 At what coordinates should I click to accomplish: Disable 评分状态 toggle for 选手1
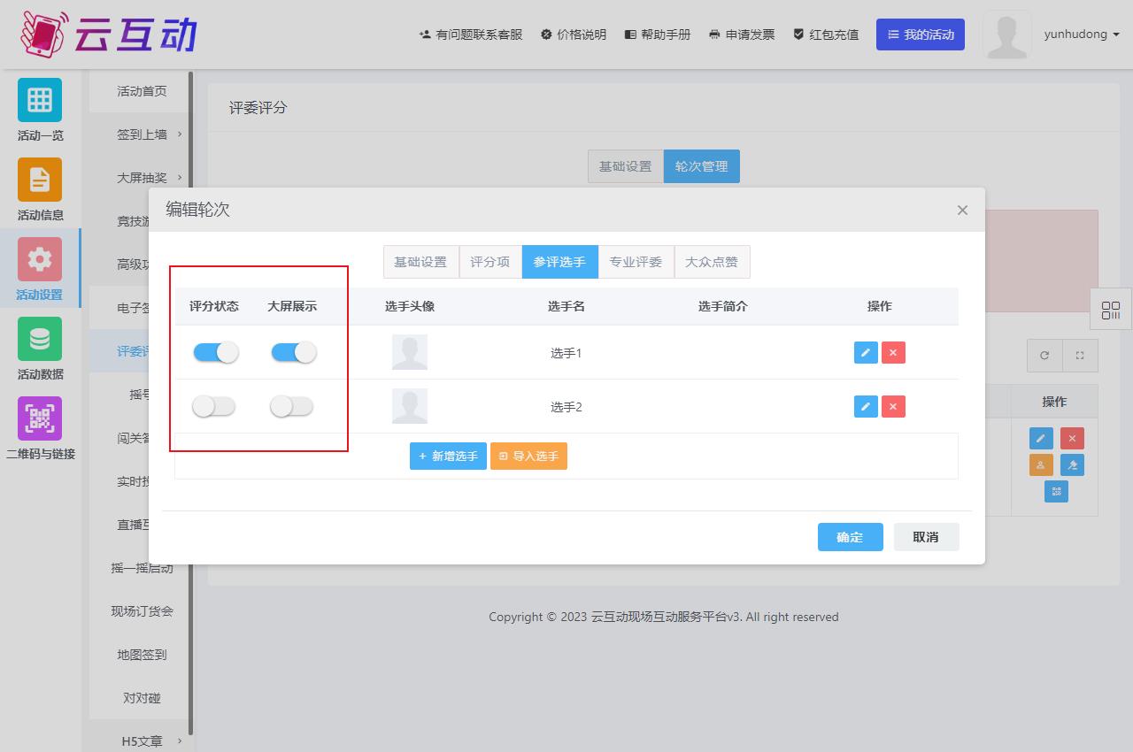tap(215, 352)
